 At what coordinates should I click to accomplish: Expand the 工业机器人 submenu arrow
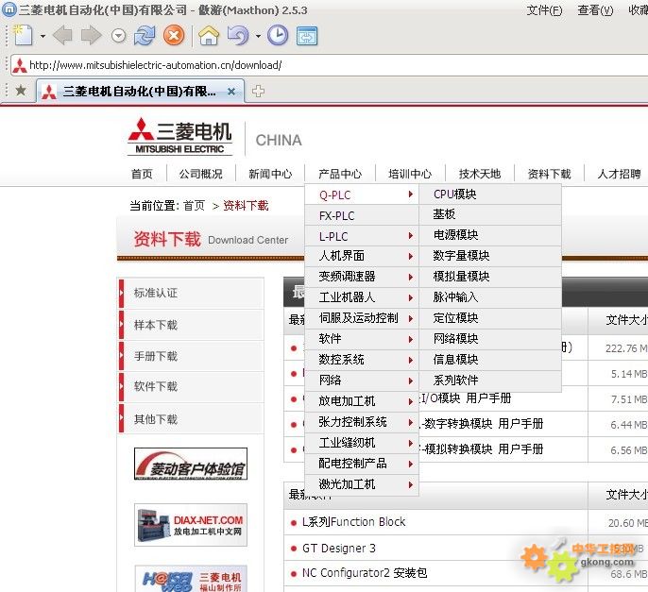click(x=410, y=297)
